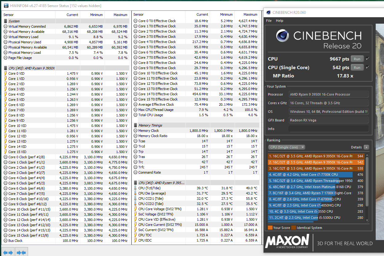Click the GFX Board field Radeon RX Vega
This screenshot has width=384, height=256.
pyautogui.click(x=329, y=120)
